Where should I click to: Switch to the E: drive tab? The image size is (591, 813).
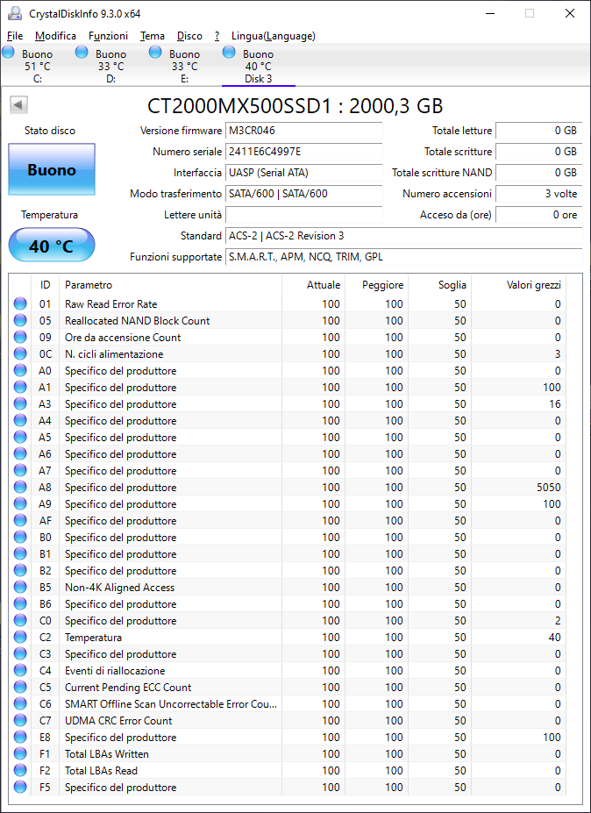pyautogui.click(x=184, y=66)
